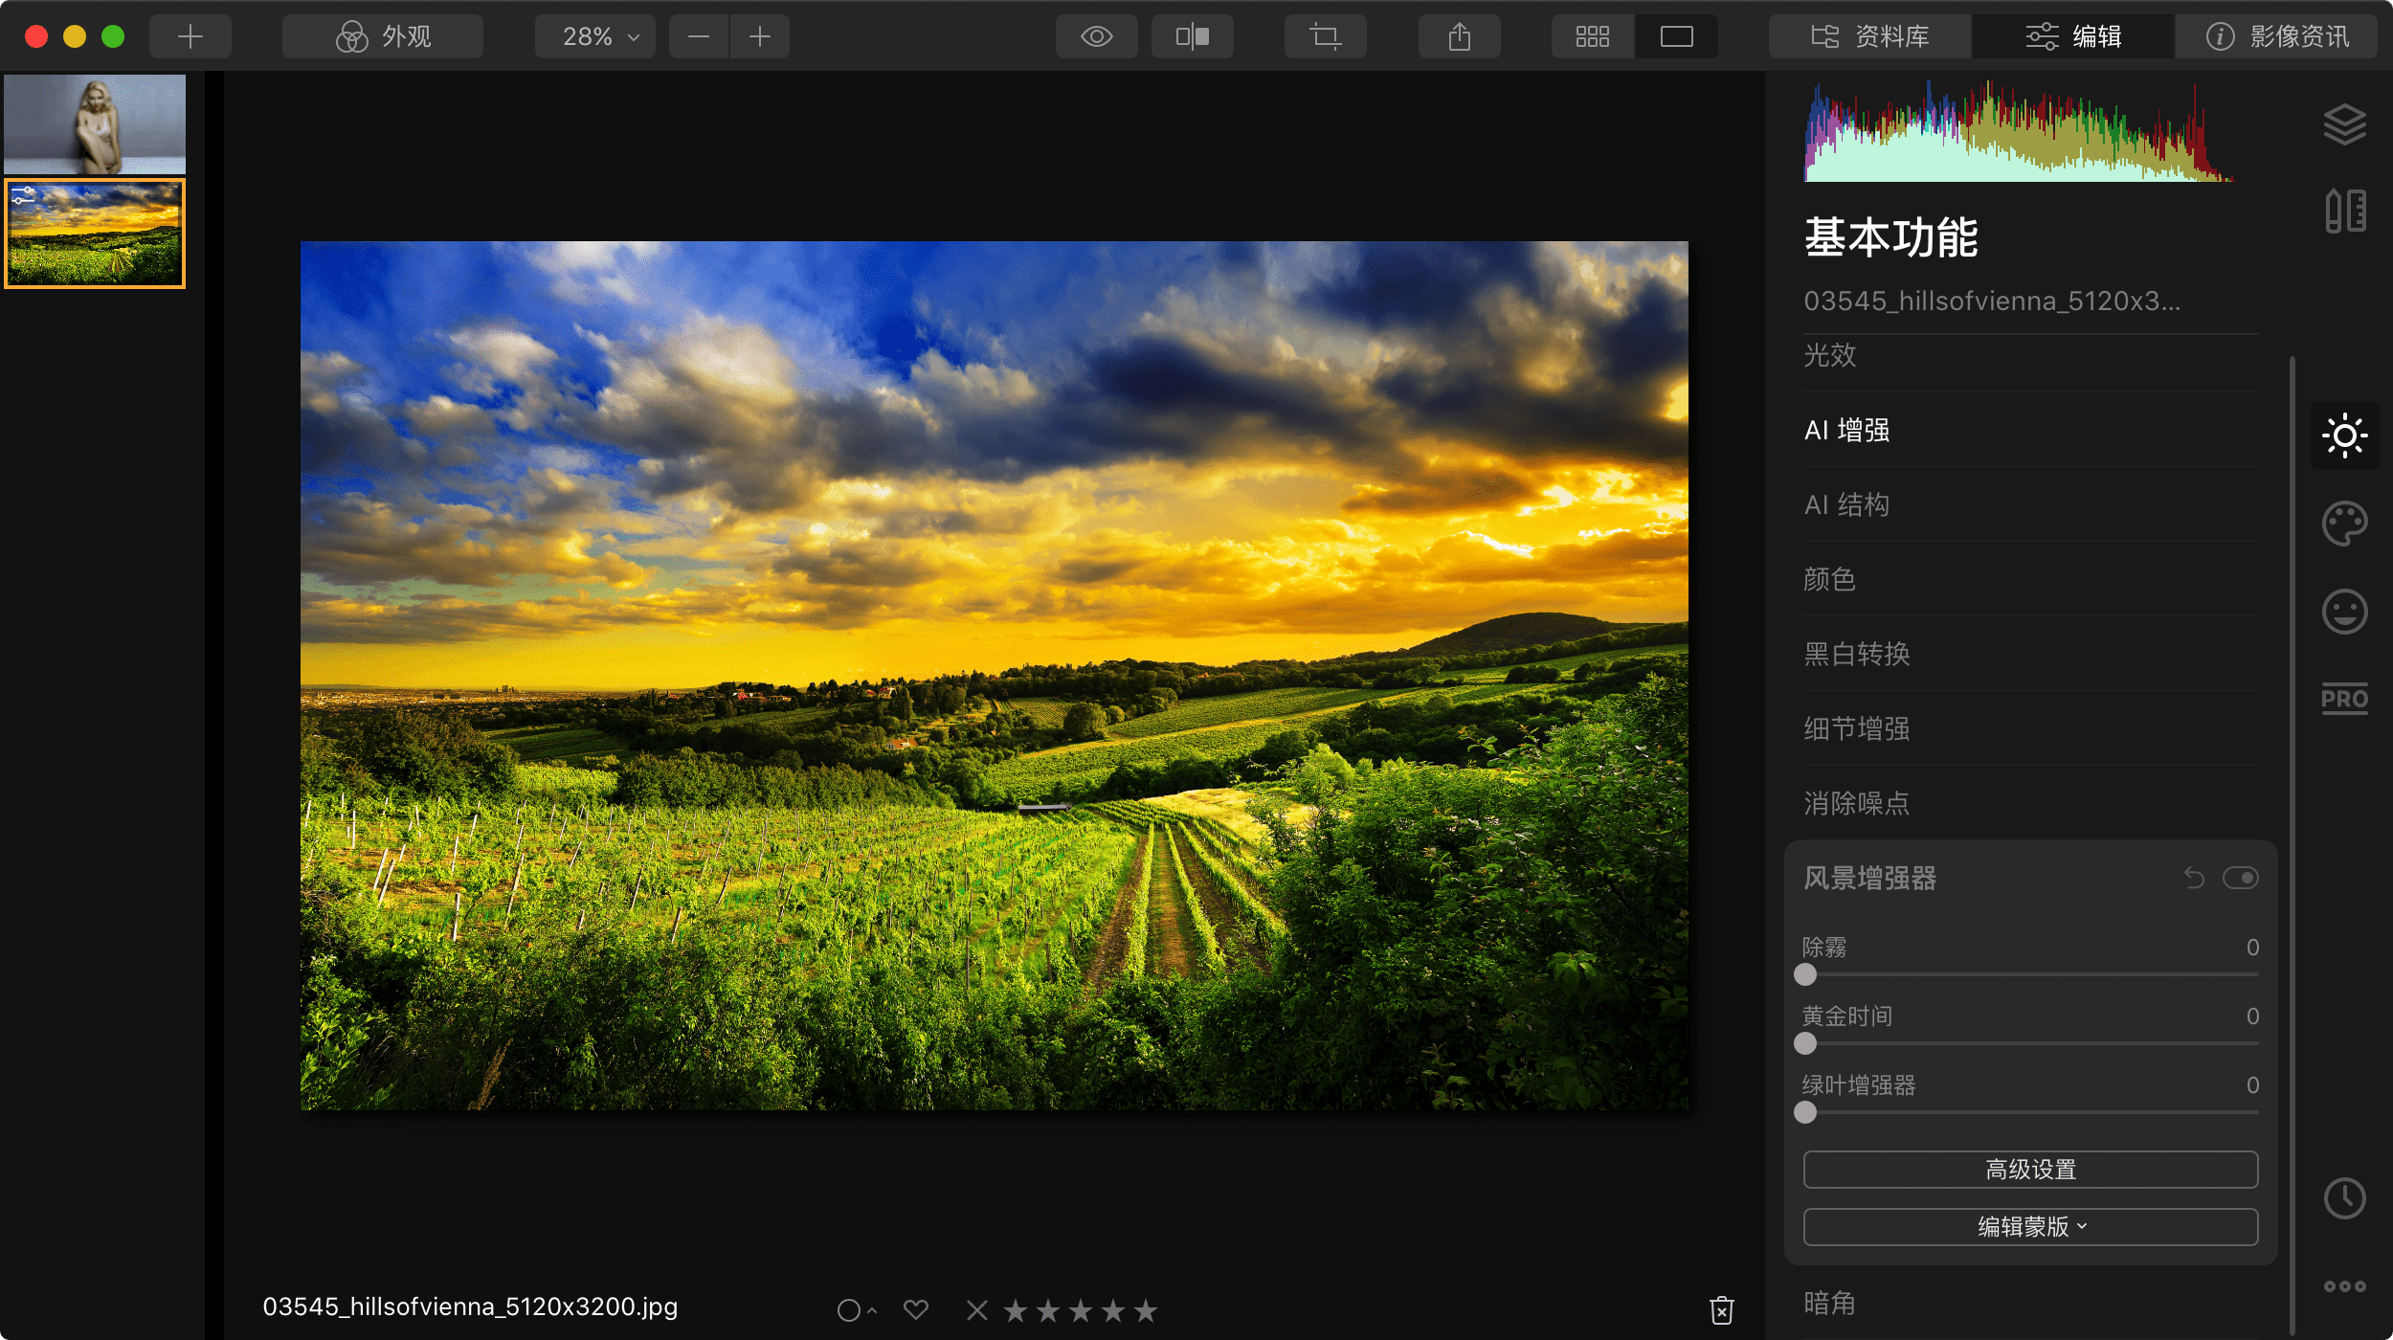Select the face portrait tools category
This screenshot has width=2393, height=1340.
(x=2345, y=612)
